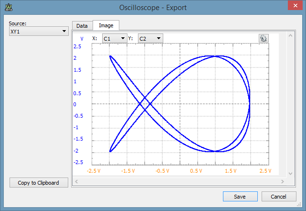Click the horizontal scrollbar right arrow
The image size is (306, 211).
(283, 181)
